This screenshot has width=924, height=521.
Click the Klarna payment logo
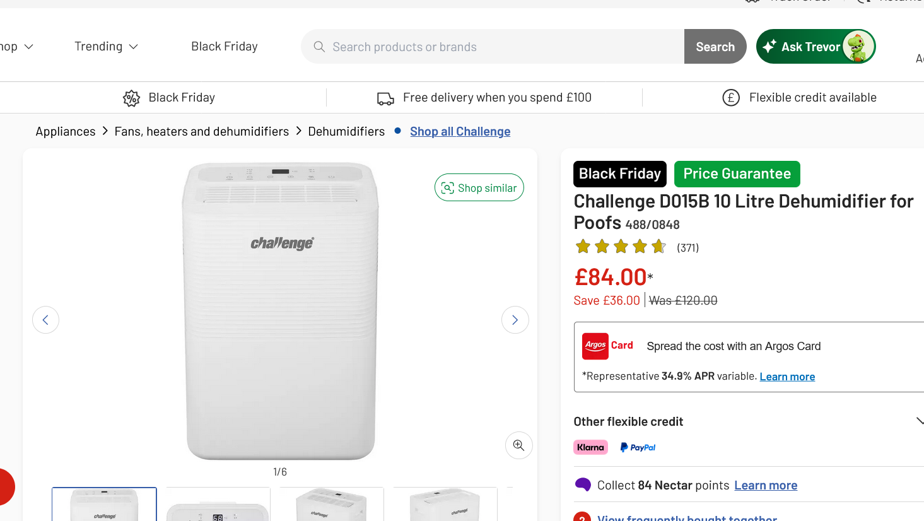[x=590, y=447]
